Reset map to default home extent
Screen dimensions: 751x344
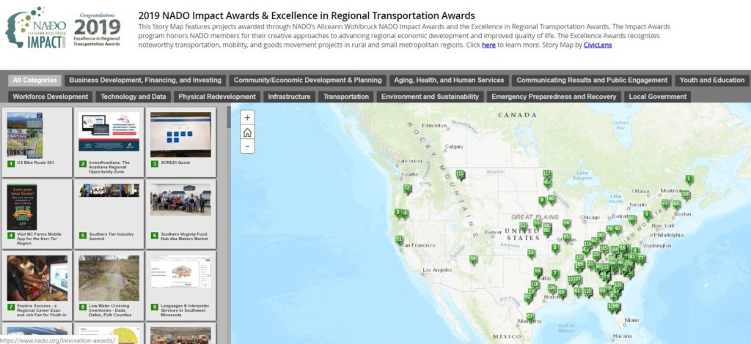(247, 132)
